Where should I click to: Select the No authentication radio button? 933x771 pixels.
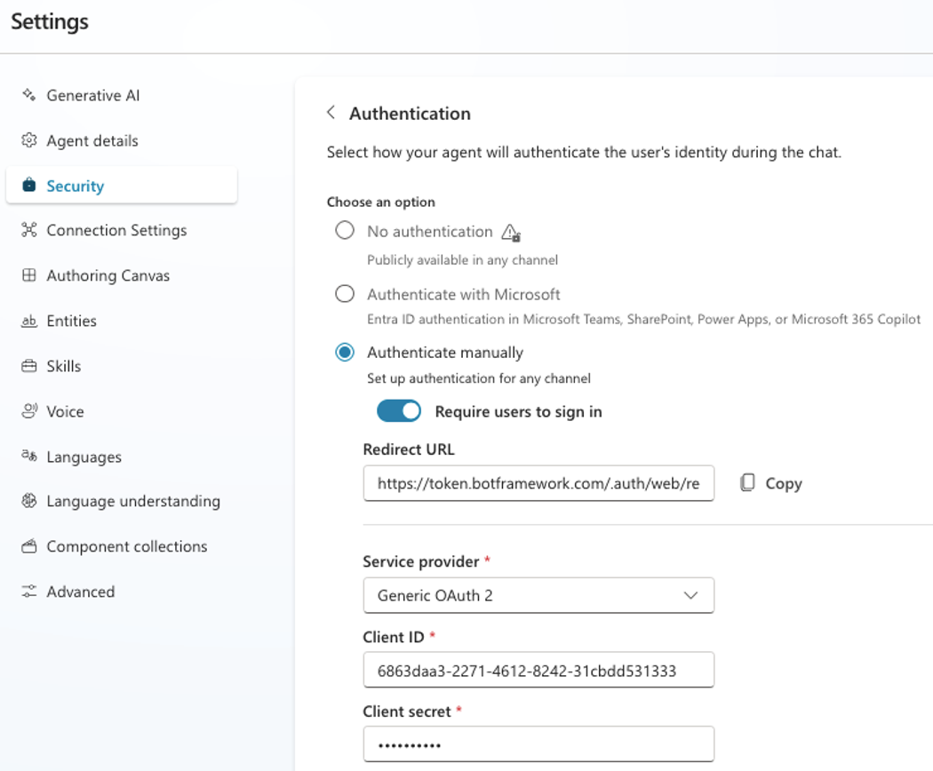coord(345,230)
